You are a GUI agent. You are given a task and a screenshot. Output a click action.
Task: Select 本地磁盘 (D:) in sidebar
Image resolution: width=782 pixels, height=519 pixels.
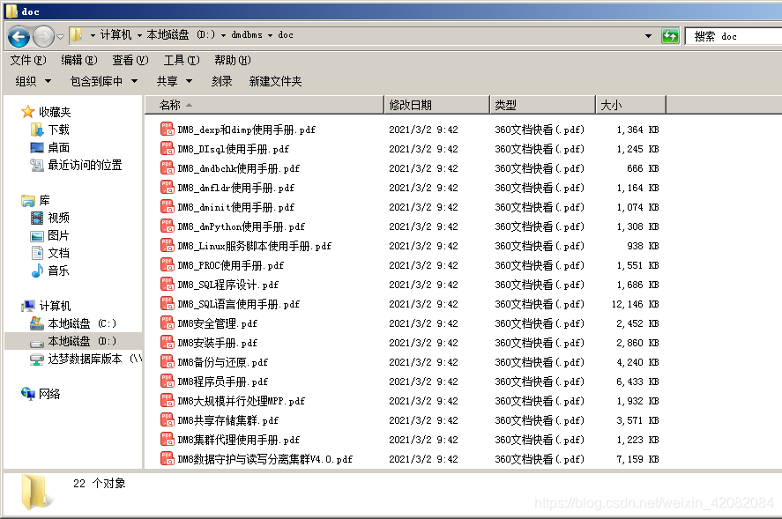(73, 341)
